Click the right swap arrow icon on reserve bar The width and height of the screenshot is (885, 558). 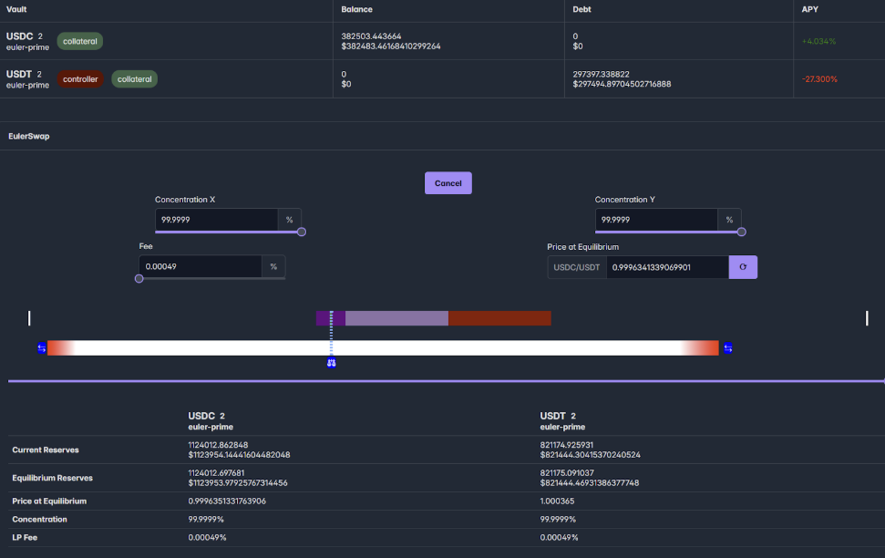[x=727, y=348]
